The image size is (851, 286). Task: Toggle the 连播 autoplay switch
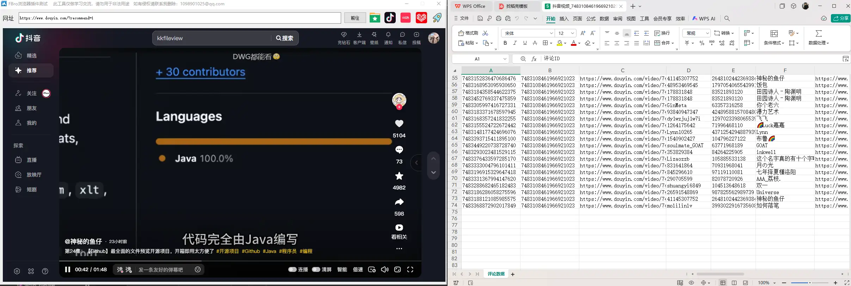pos(292,269)
